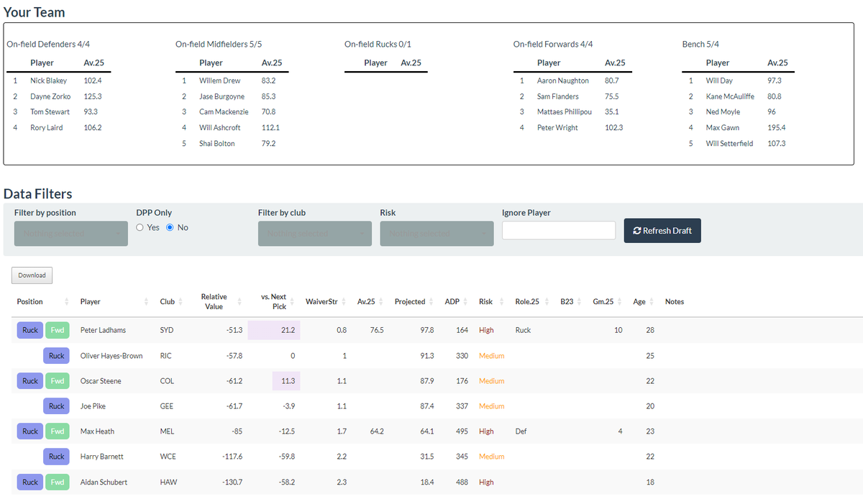Sort table by Risk column header
The height and width of the screenshot is (499, 863).
coord(492,301)
